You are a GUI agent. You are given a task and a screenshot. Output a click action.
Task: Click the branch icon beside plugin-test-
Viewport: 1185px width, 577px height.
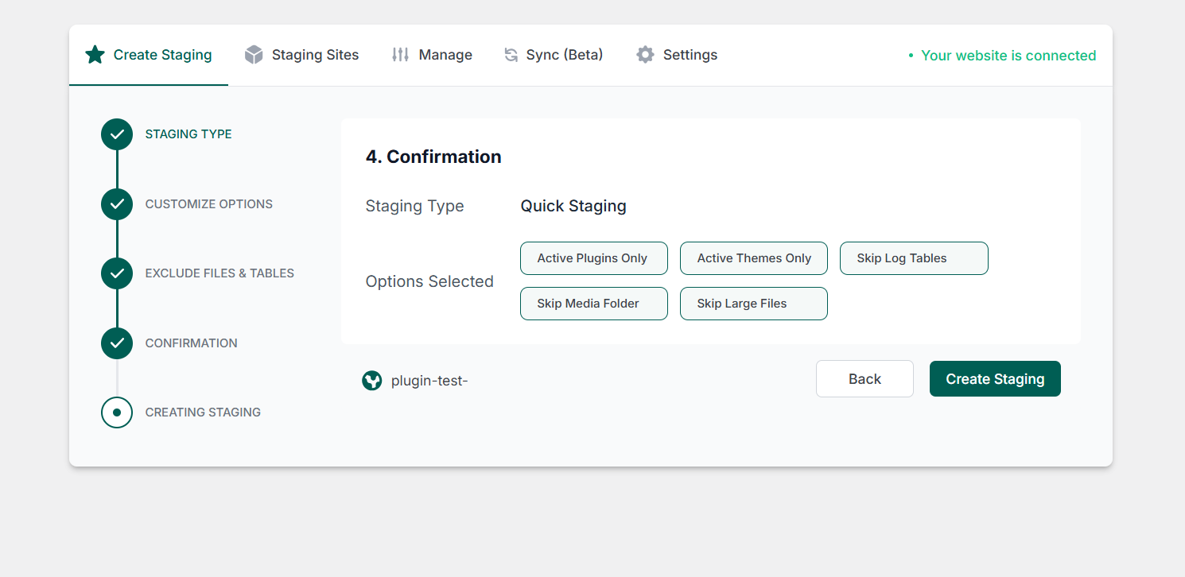pyautogui.click(x=372, y=381)
